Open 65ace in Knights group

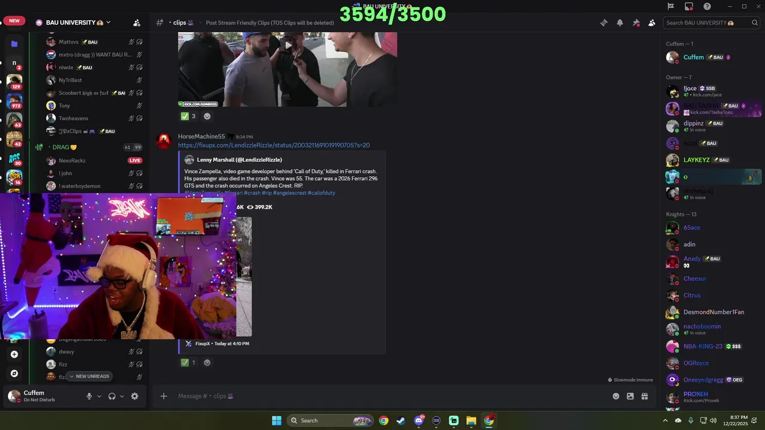click(x=712, y=228)
